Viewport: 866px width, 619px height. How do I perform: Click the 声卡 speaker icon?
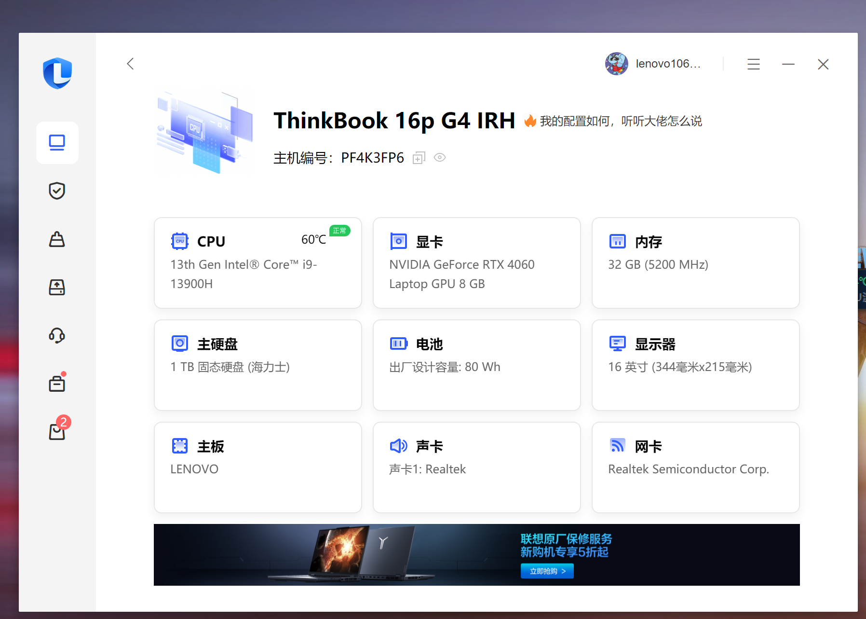(x=399, y=446)
